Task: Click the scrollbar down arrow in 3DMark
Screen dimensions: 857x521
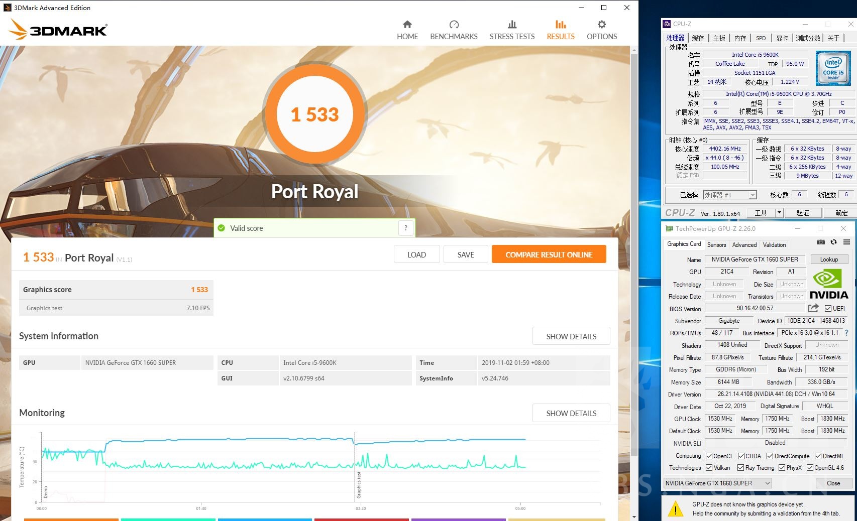Action: 634,516
